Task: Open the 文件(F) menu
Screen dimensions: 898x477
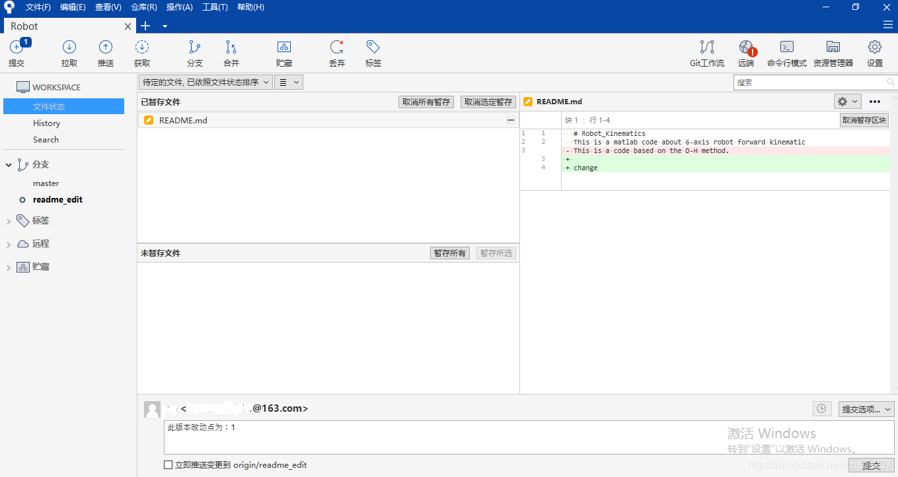Action: click(x=38, y=7)
